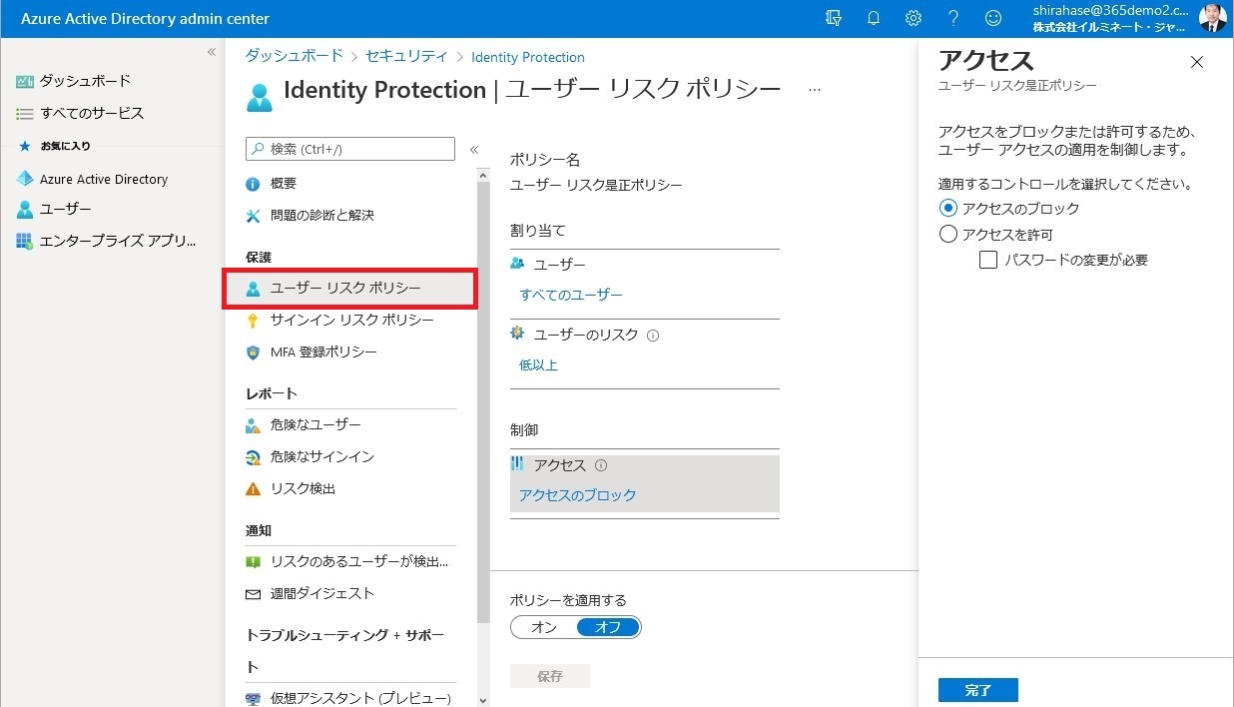Click the 危険なサインイン icon

click(x=253, y=457)
